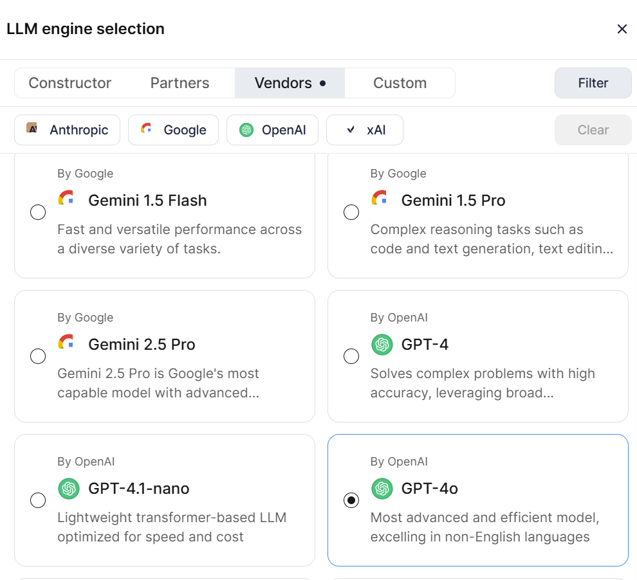Select the Gemini 1.5 Flash radio button
This screenshot has height=580, width=637.
click(38, 212)
